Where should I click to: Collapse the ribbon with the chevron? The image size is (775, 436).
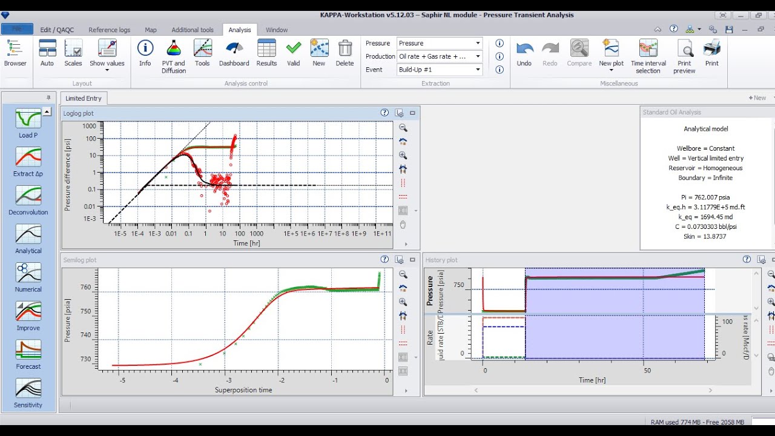click(x=658, y=29)
